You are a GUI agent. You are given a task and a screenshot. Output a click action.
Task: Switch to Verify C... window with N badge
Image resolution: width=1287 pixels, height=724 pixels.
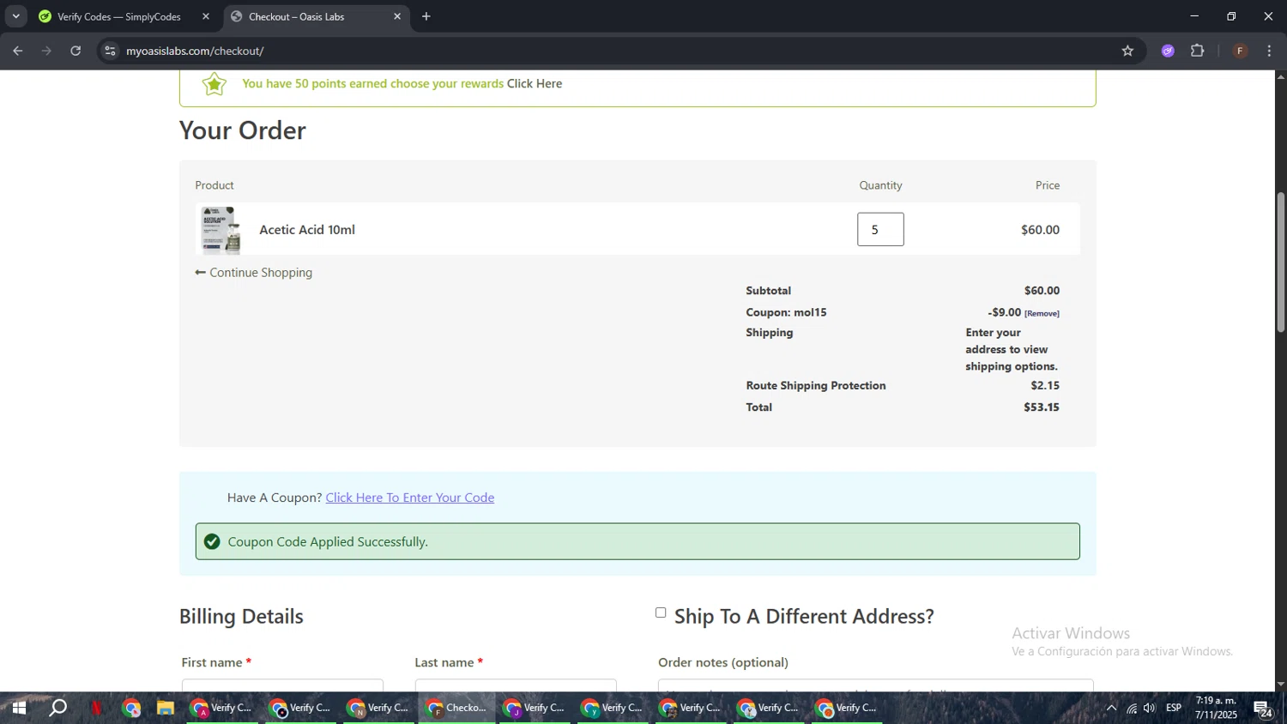pyautogui.click(x=379, y=709)
